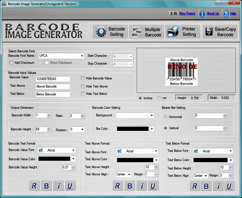
Task: Open the Barcode Setting tab
Action: click(110, 32)
